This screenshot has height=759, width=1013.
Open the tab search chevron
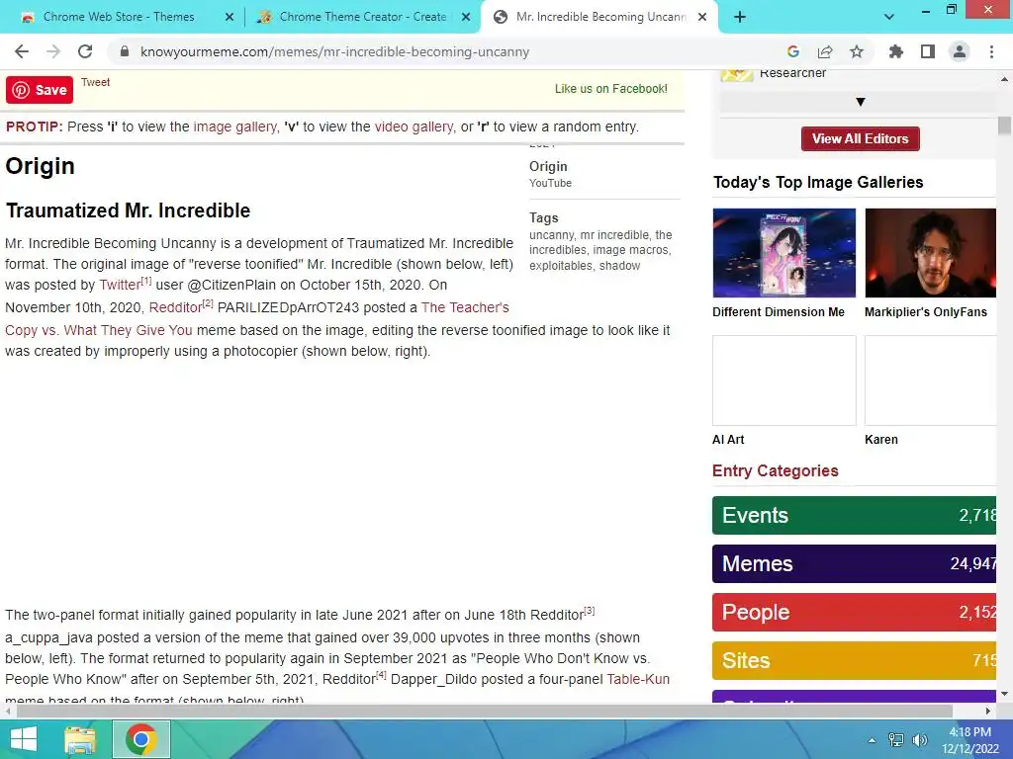coord(889,17)
